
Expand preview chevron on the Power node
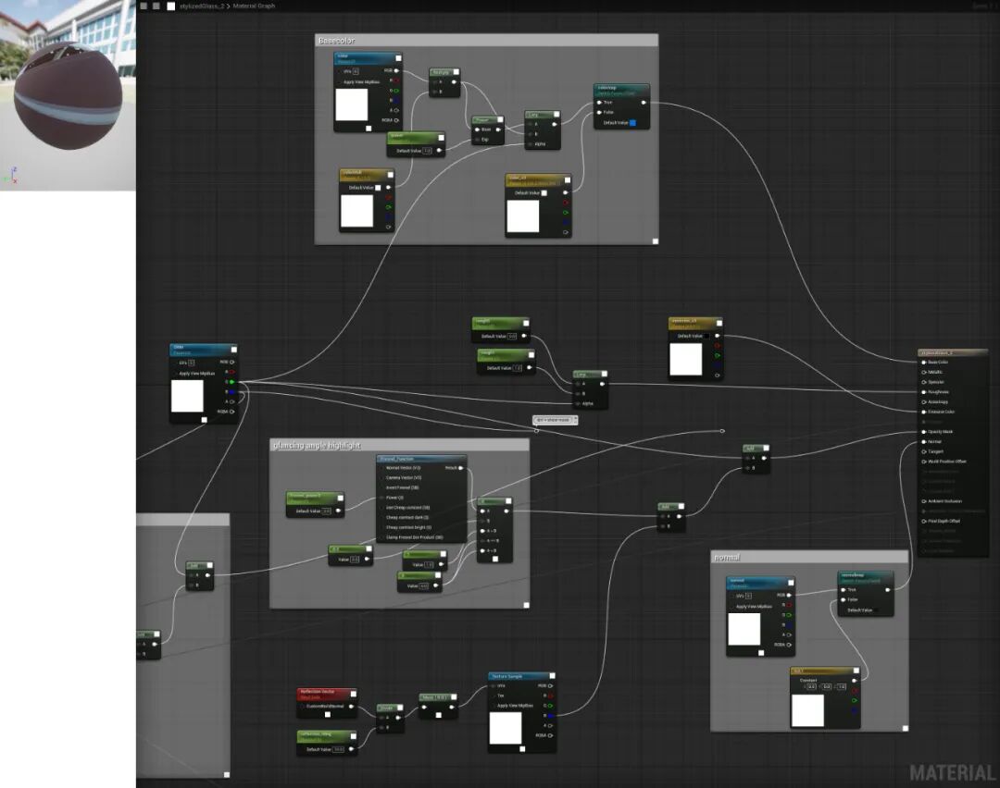click(x=501, y=119)
